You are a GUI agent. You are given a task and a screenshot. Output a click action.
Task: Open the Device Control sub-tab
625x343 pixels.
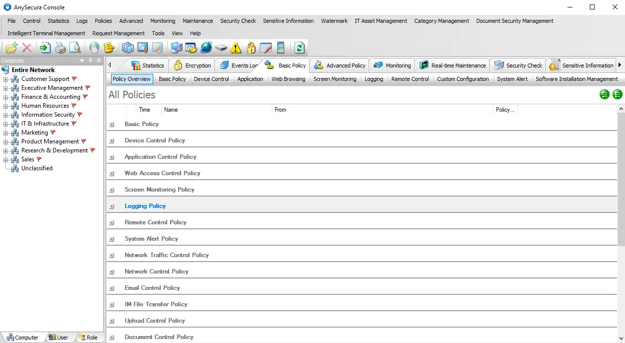[x=211, y=79]
